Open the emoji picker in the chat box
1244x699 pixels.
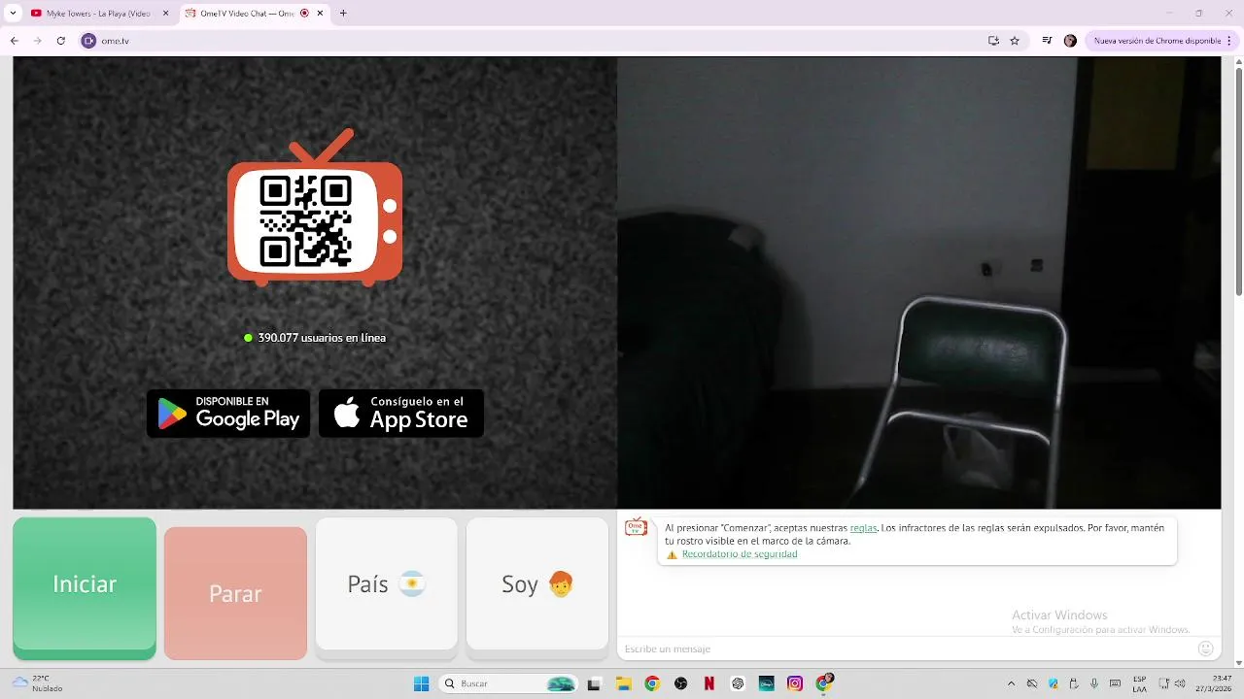1206,649
